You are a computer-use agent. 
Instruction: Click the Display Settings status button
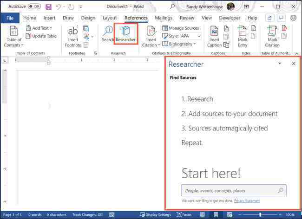click(155, 214)
